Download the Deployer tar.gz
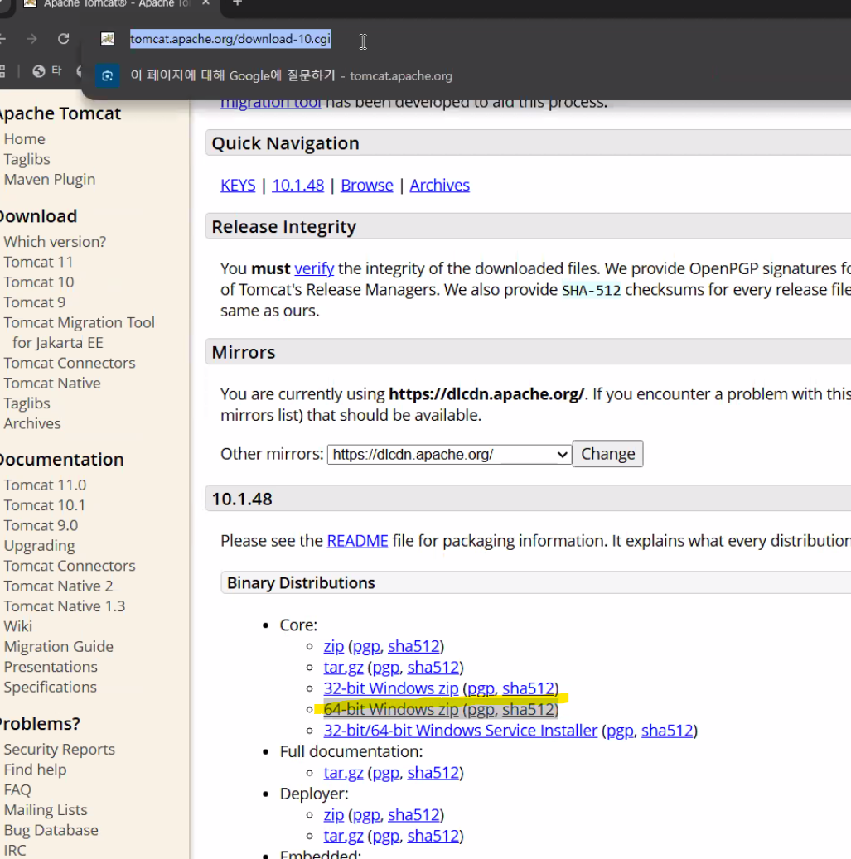 [x=343, y=836]
